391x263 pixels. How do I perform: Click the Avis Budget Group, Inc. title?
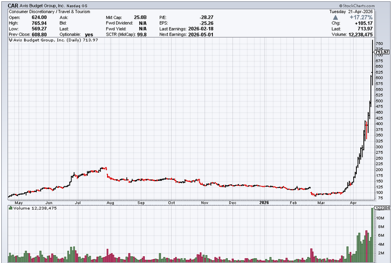point(43,6)
